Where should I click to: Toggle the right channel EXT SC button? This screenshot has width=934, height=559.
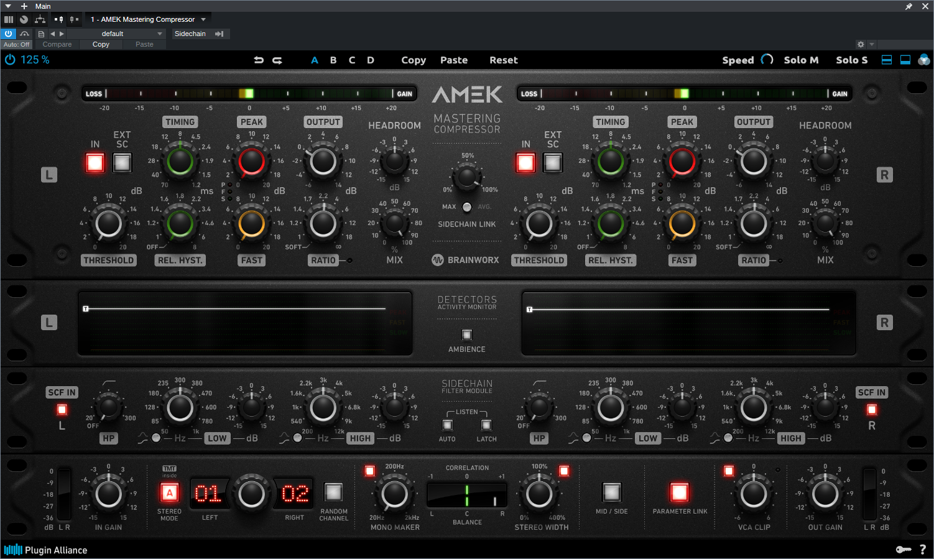[x=553, y=163]
